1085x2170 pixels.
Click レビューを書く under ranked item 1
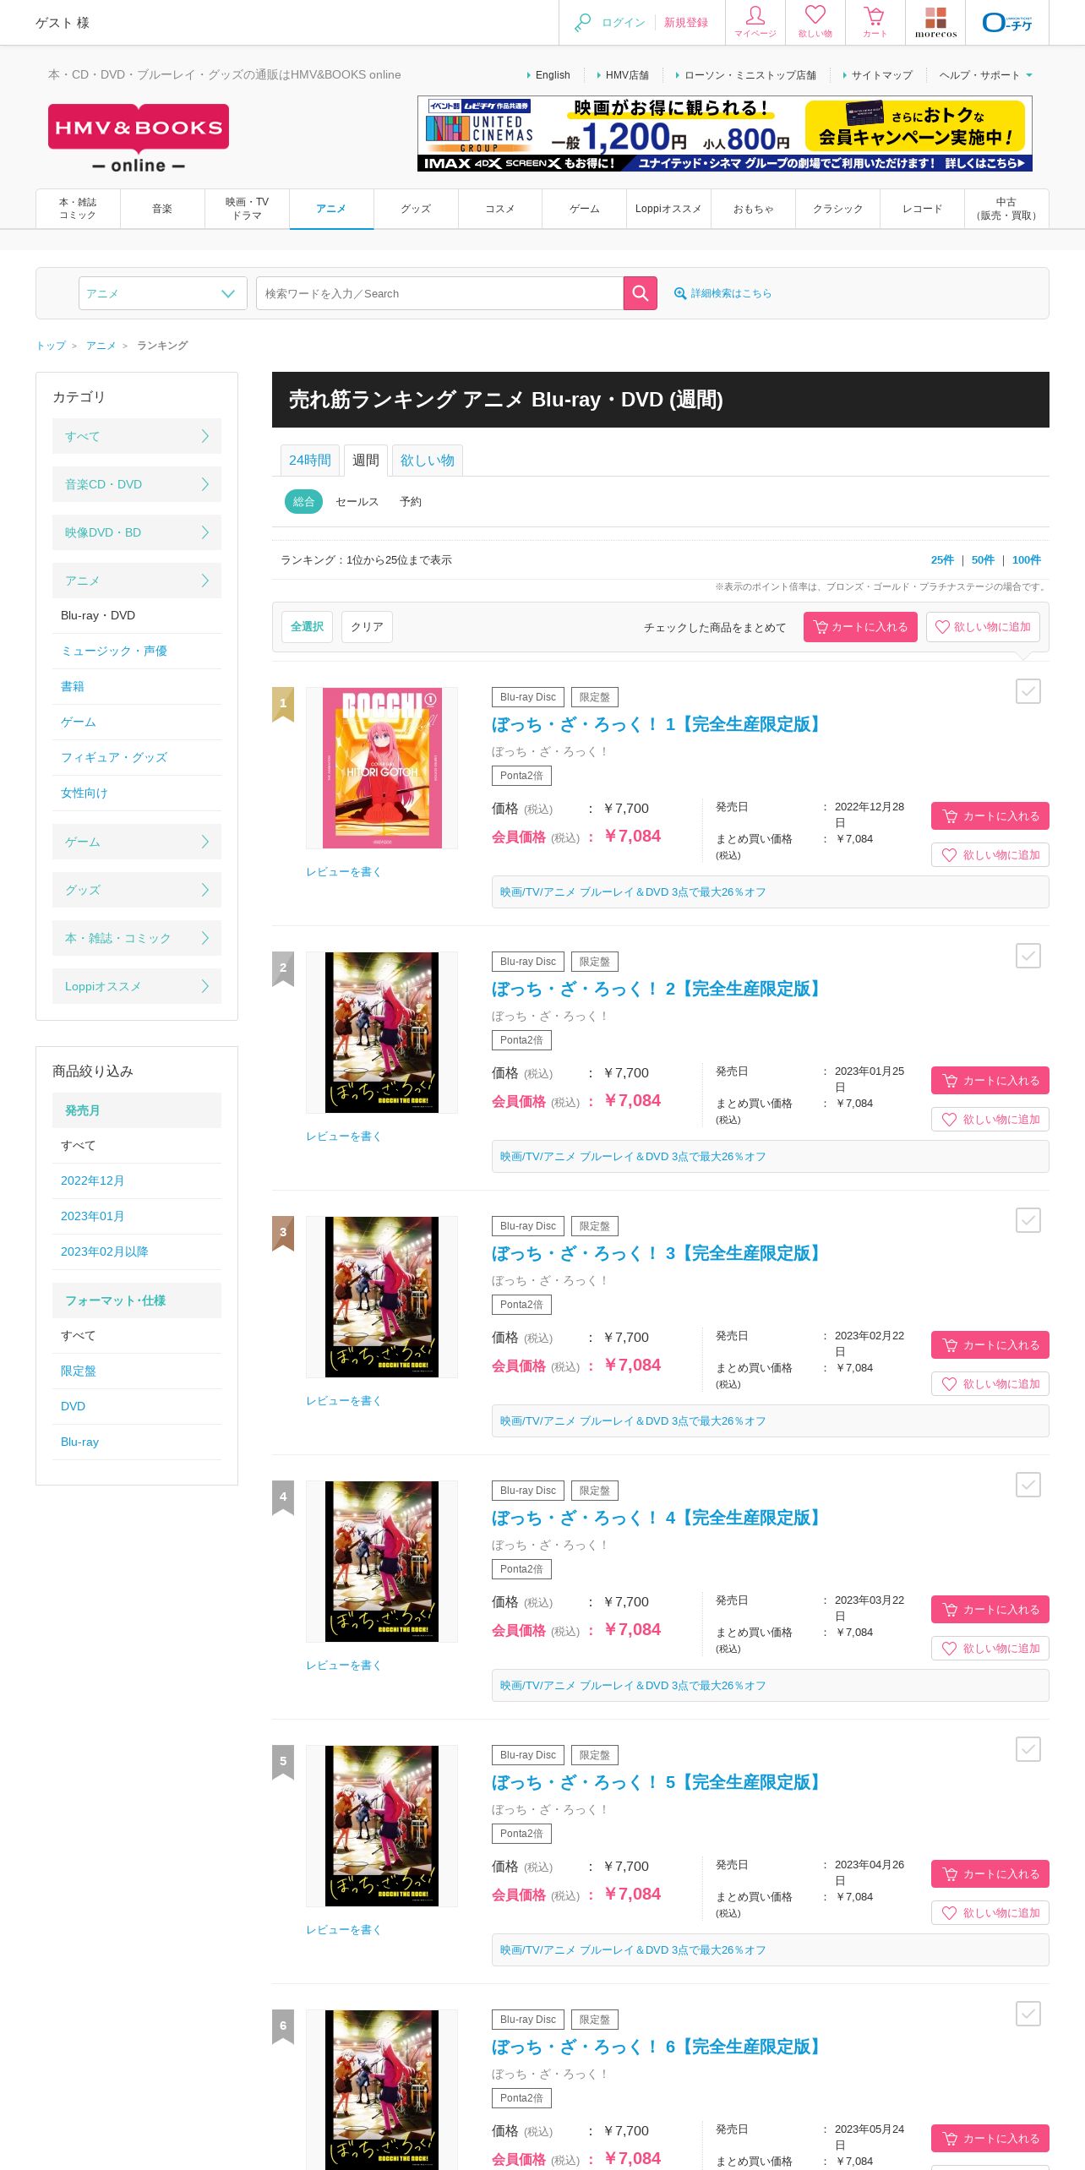pyautogui.click(x=343, y=872)
